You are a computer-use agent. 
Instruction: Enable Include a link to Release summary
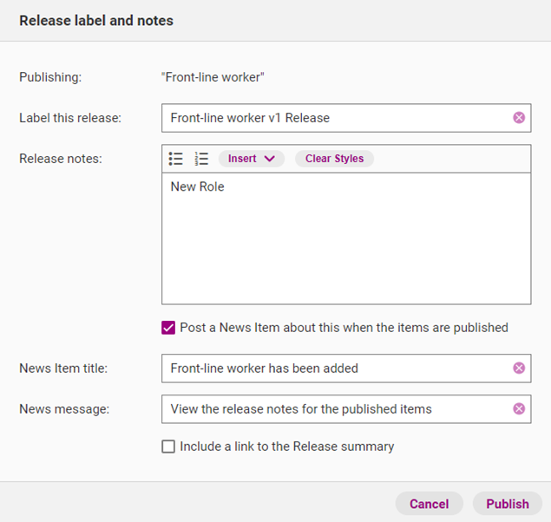click(x=168, y=447)
